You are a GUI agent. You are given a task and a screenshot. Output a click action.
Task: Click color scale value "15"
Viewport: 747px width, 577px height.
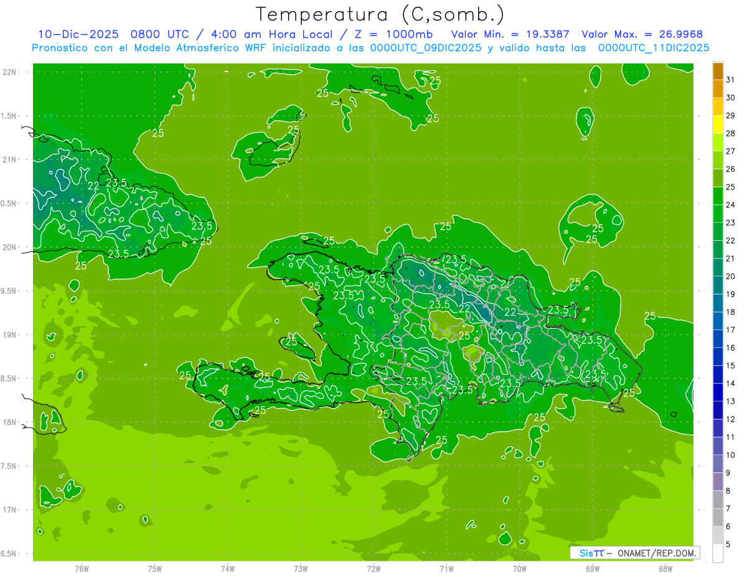click(731, 366)
